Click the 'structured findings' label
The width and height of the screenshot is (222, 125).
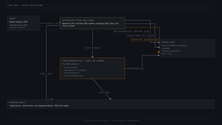93,48
